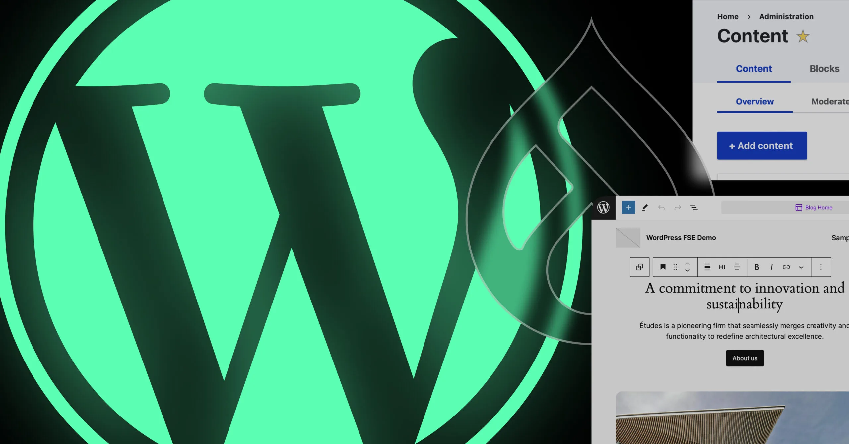
Task: Expand more formatting options chevron
Action: tap(801, 267)
